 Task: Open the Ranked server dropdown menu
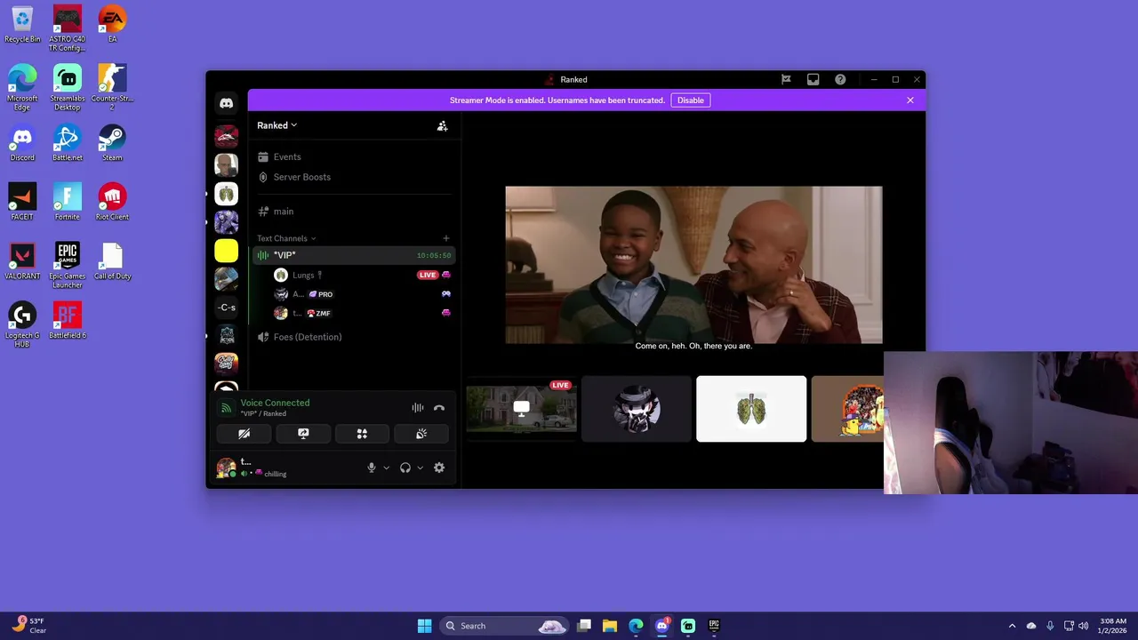click(277, 125)
